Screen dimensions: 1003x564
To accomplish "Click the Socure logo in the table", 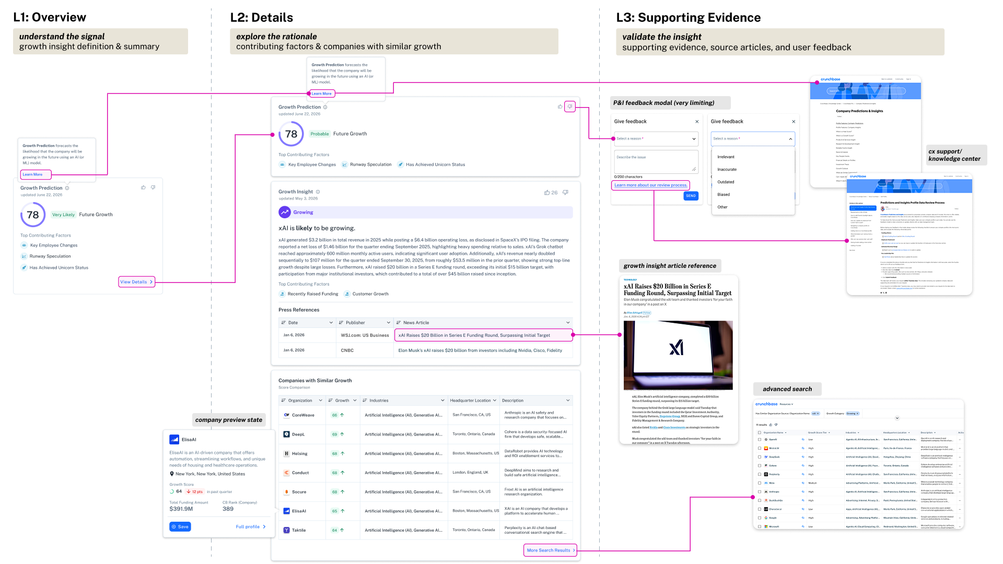I will coord(286,492).
